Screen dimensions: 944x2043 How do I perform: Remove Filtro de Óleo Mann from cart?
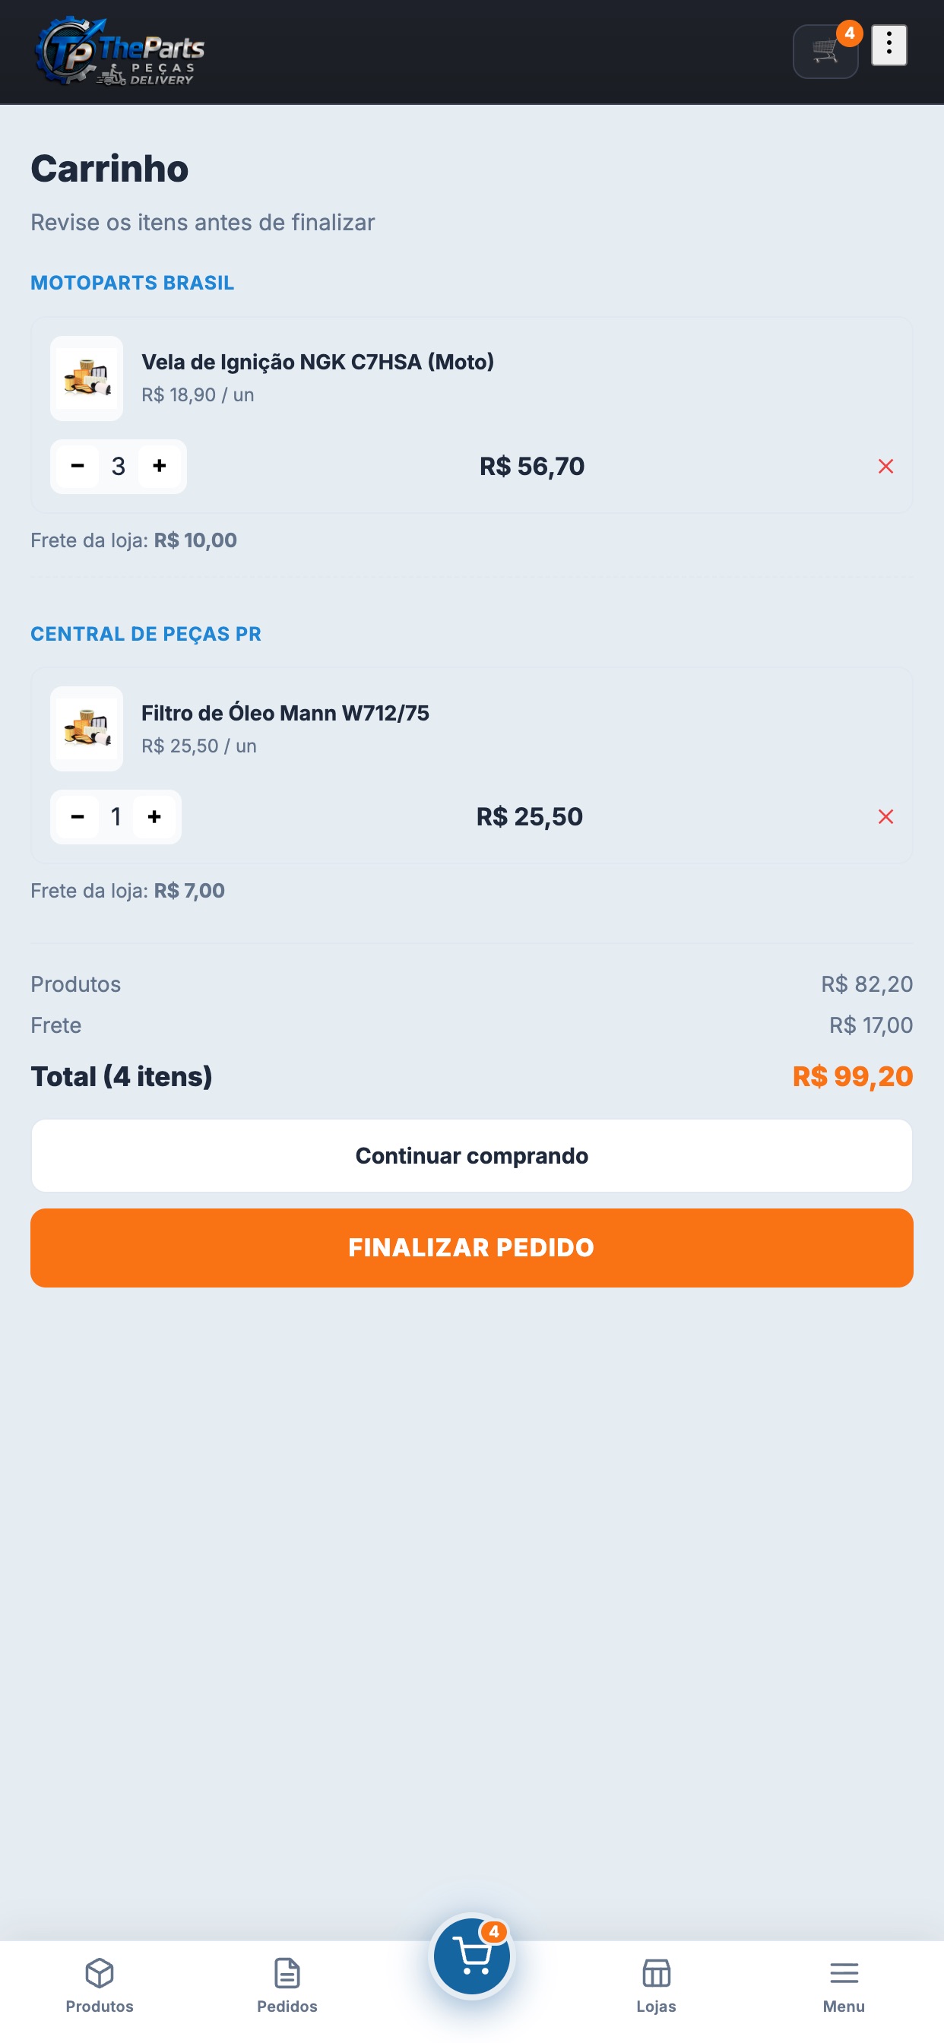click(x=885, y=817)
